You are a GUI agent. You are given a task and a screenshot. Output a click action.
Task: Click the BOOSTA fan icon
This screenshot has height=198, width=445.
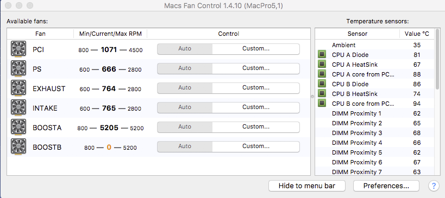(x=18, y=127)
